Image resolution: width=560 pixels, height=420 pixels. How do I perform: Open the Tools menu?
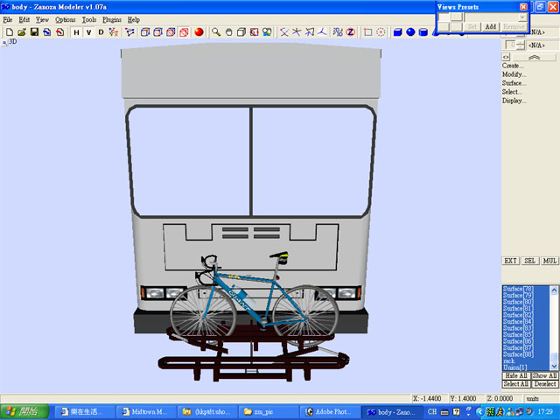[x=89, y=19]
